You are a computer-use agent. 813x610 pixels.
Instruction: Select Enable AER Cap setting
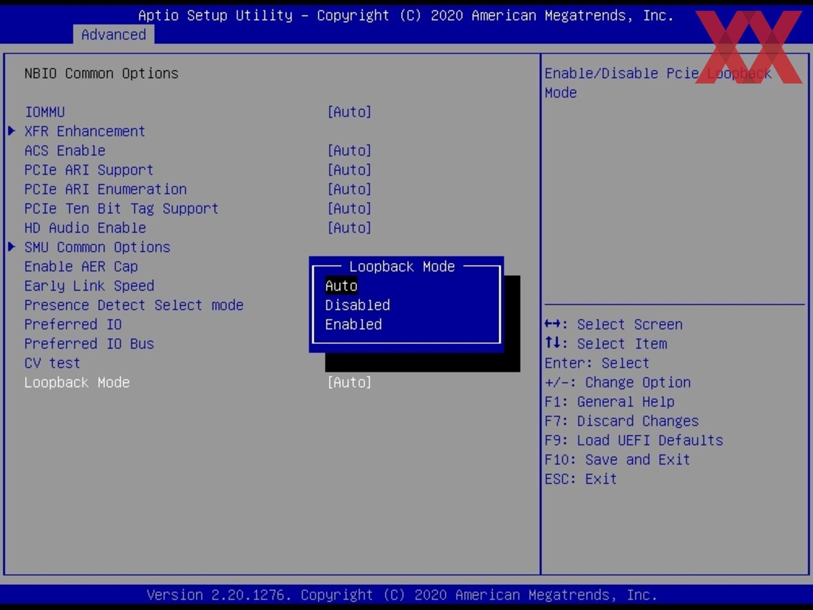click(81, 266)
